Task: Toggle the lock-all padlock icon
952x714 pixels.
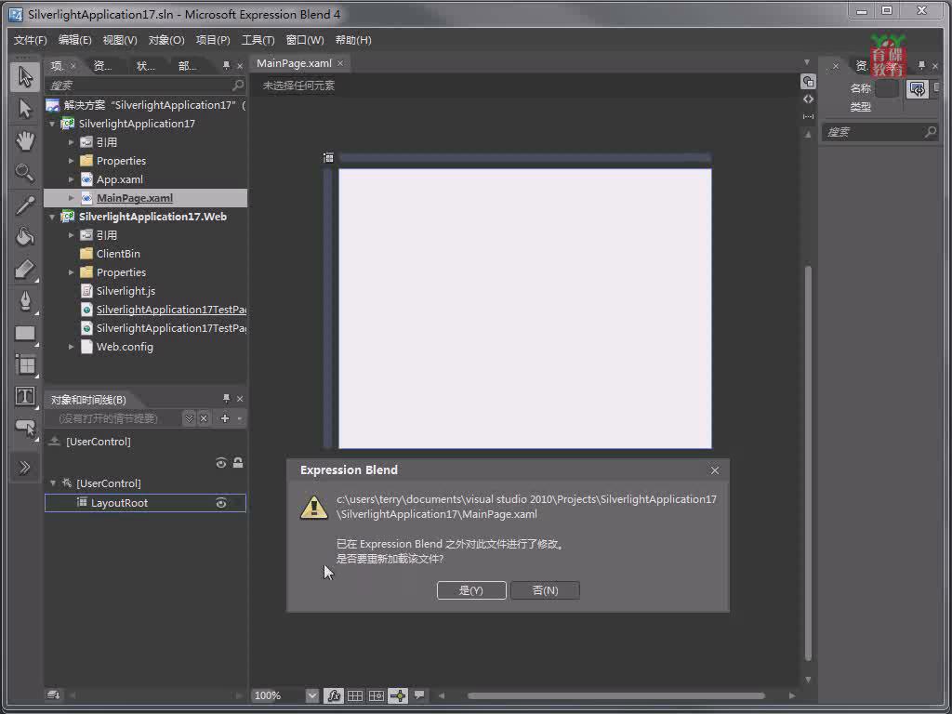Action: 238,463
